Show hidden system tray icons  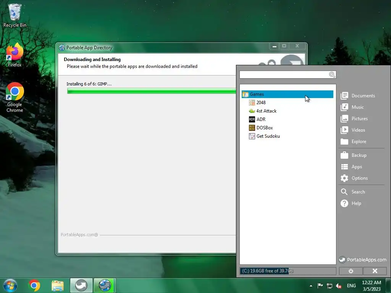point(311,286)
